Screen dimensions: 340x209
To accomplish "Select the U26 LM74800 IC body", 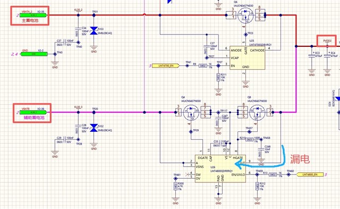I will click(x=220, y=169).
